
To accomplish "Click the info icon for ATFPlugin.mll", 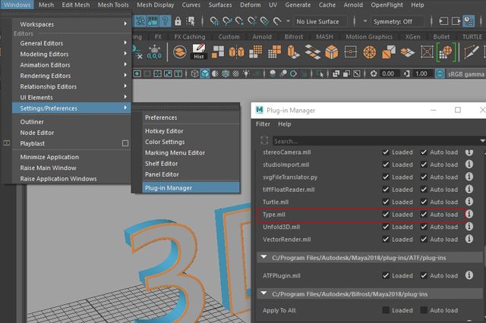I will (469, 275).
